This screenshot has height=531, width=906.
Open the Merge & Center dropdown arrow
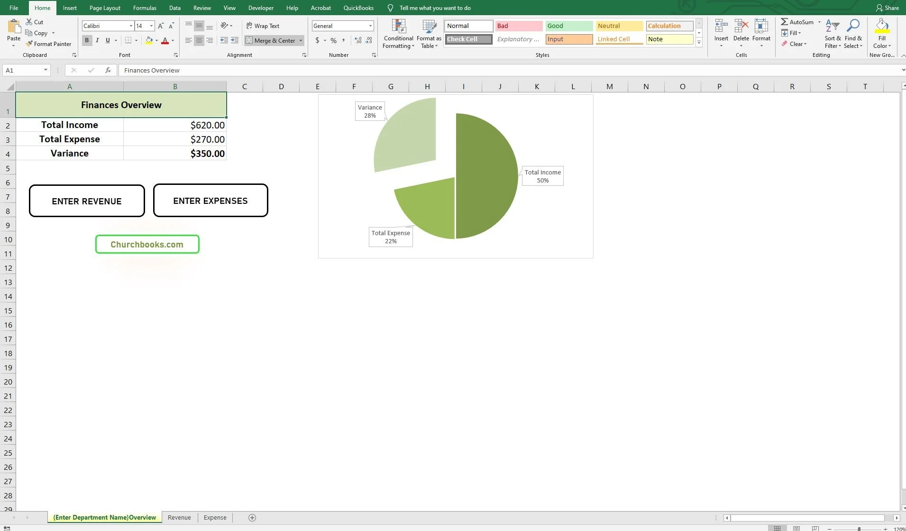point(300,41)
